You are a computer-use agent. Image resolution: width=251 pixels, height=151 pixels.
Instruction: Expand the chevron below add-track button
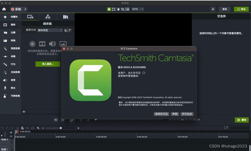[11, 136]
